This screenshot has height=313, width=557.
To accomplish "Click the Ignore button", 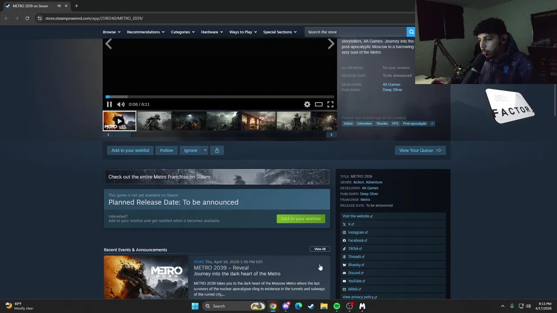I will (191, 150).
